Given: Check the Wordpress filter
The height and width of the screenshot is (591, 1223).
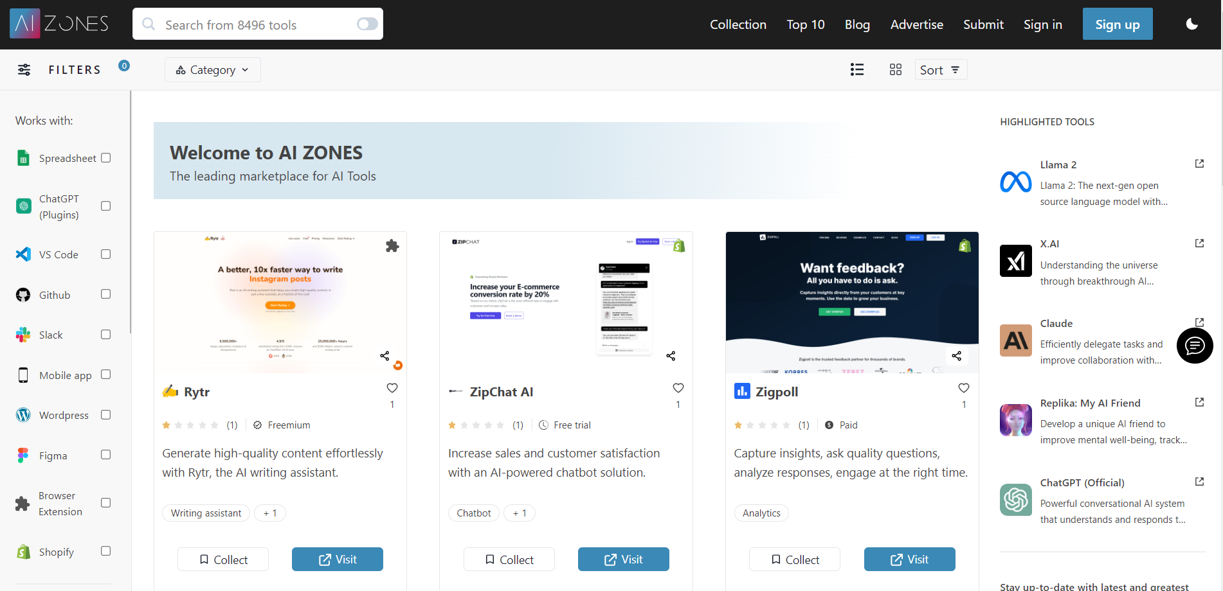Looking at the screenshot, I should pyautogui.click(x=106, y=415).
